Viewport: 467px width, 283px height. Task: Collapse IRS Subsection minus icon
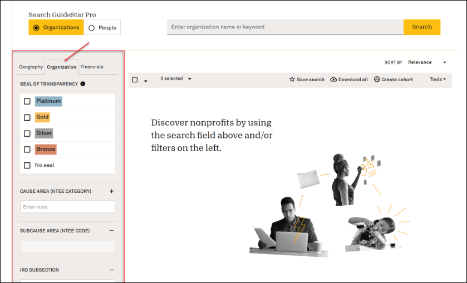tap(112, 270)
